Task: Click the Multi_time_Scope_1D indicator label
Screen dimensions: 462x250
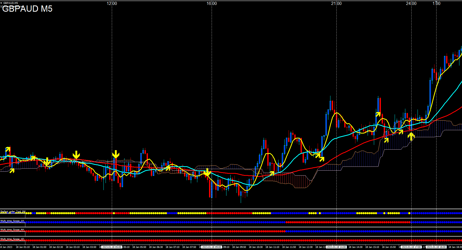Action: click(x=12, y=239)
